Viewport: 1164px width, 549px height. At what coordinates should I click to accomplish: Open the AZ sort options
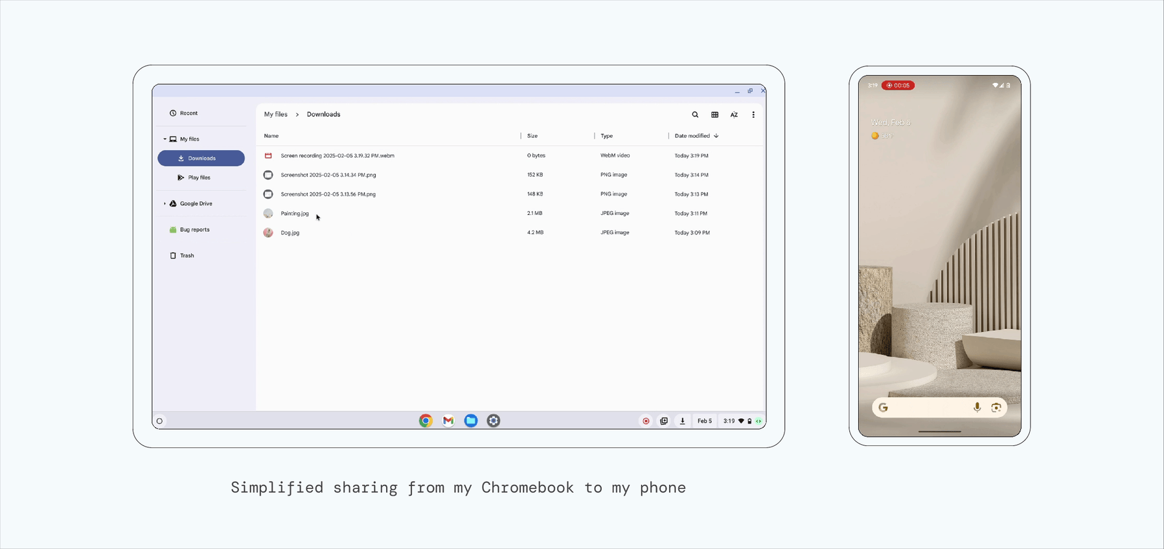tap(734, 115)
